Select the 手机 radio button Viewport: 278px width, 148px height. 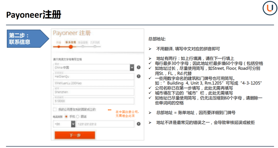pos(66,116)
